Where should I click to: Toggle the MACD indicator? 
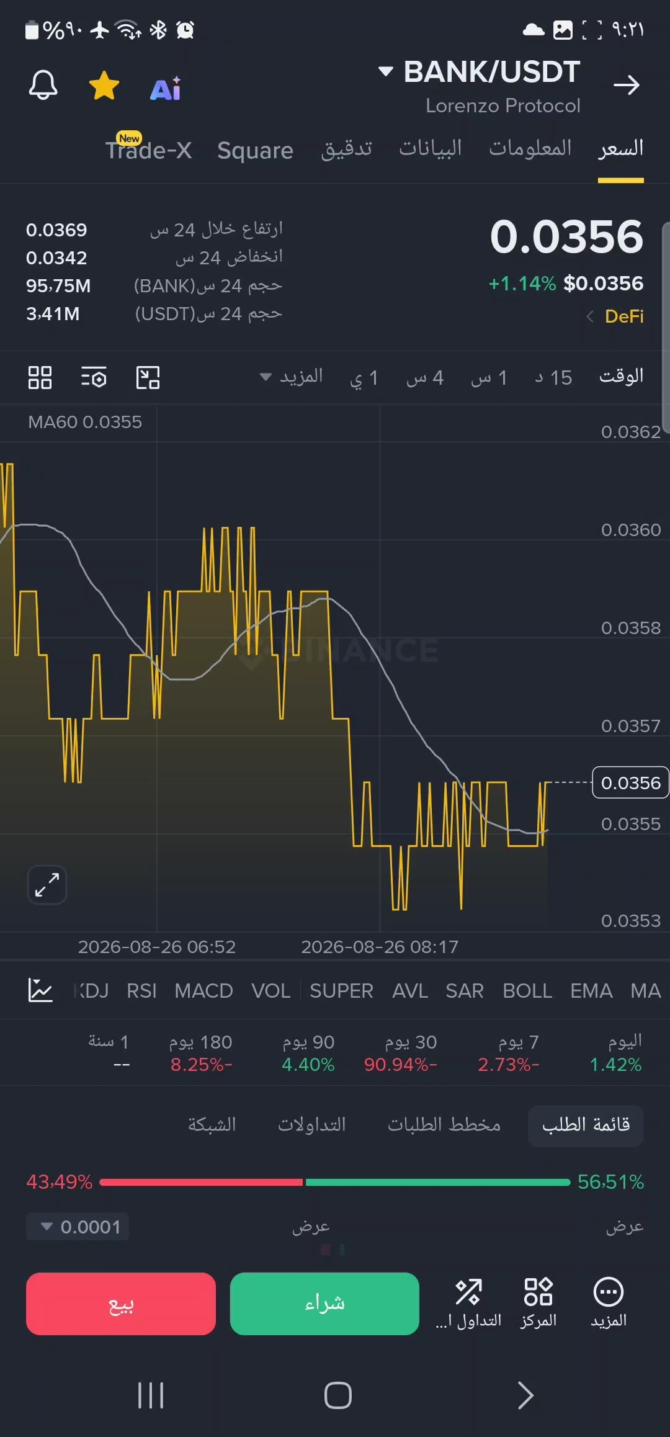203,991
